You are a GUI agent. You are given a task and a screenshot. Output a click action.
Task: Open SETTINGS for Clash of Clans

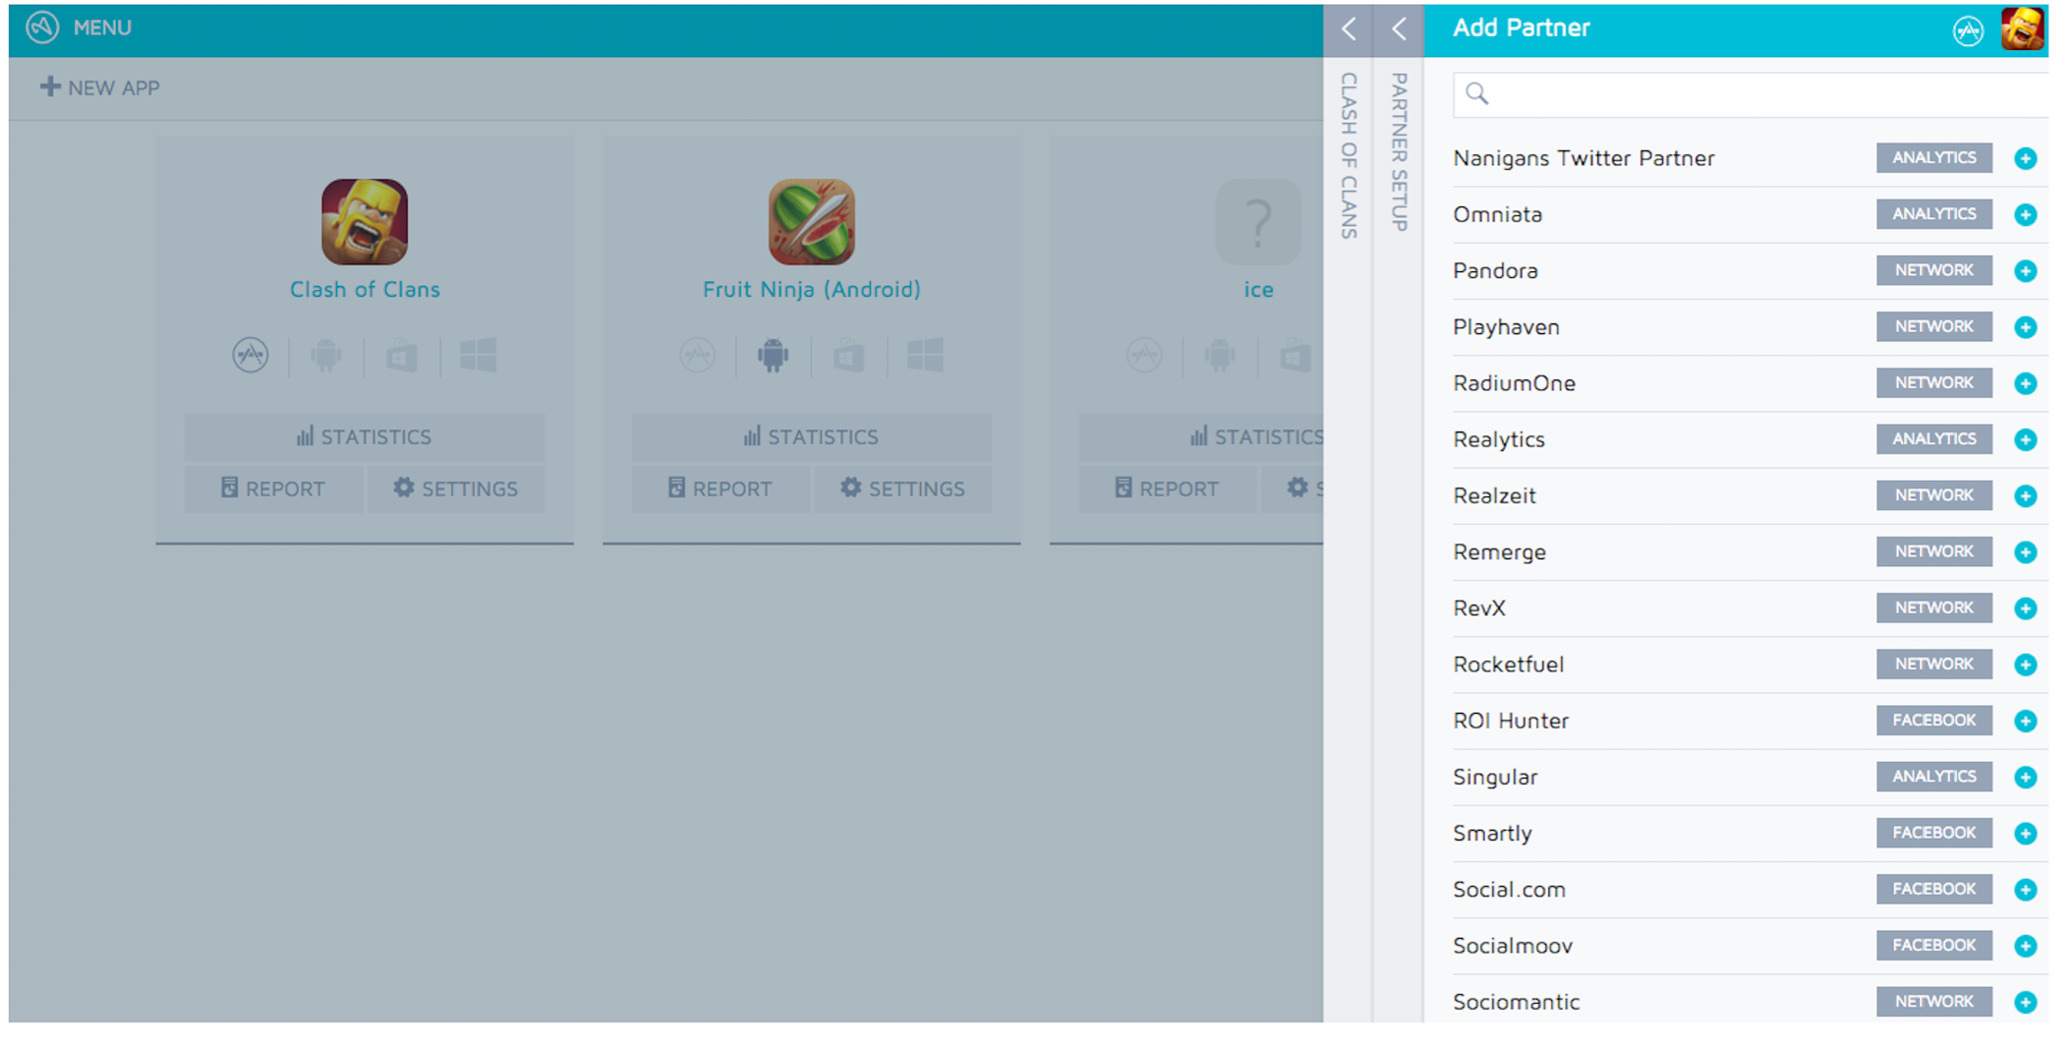point(456,489)
